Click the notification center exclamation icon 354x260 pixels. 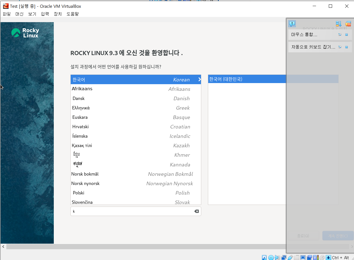point(292,24)
